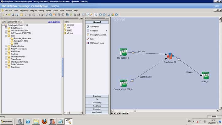Click the Démarrer start button
This screenshot has height=125, width=222.
pyautogui.click(x=7, y=122)
